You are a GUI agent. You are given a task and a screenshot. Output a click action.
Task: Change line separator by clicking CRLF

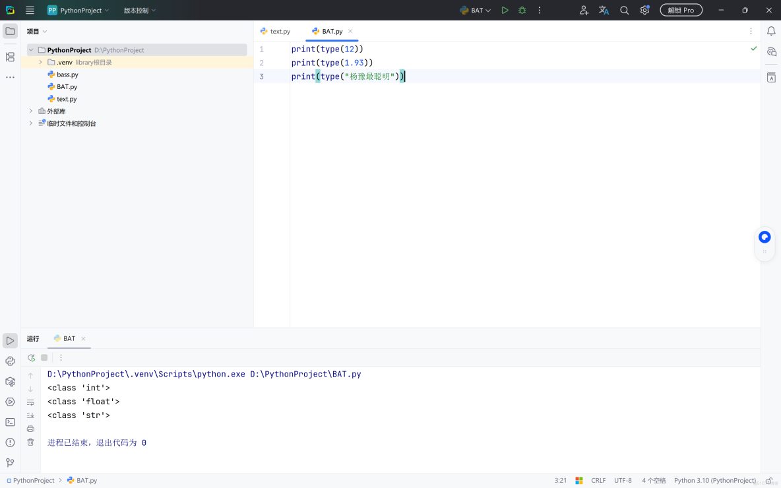pos(598,480)
